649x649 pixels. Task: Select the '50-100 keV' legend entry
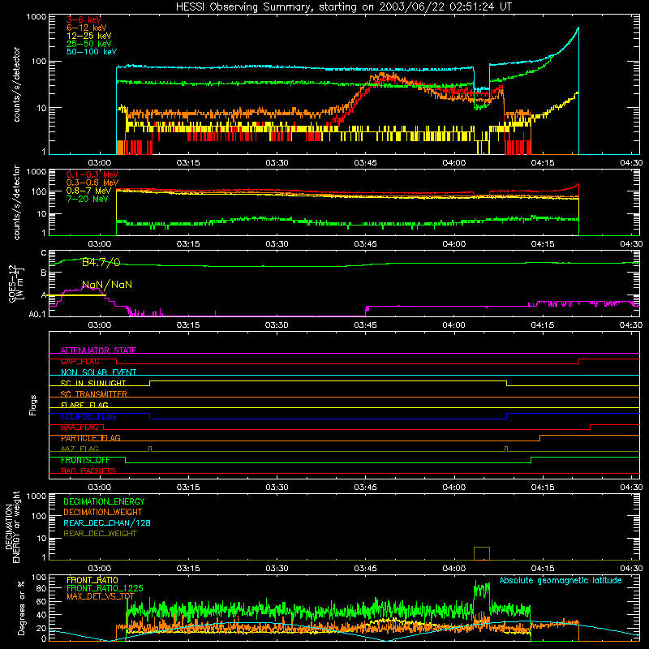(x=92, y=52)
